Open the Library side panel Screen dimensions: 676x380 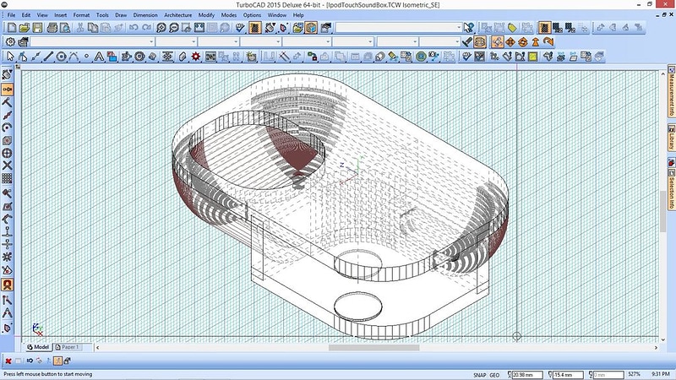[672, 137]
